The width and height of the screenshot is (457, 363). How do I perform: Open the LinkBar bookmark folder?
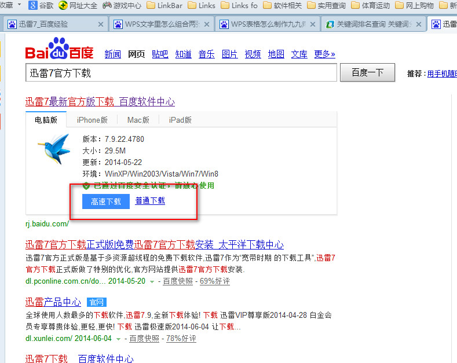coord(164,5)
